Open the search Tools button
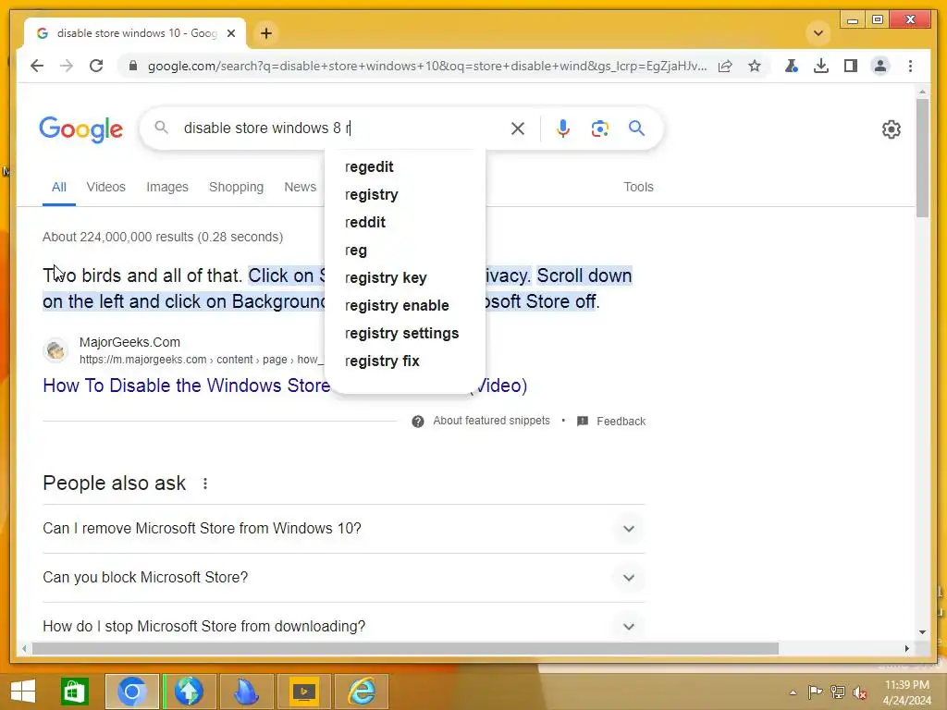 pyautogui.click(x=638, y=187)
